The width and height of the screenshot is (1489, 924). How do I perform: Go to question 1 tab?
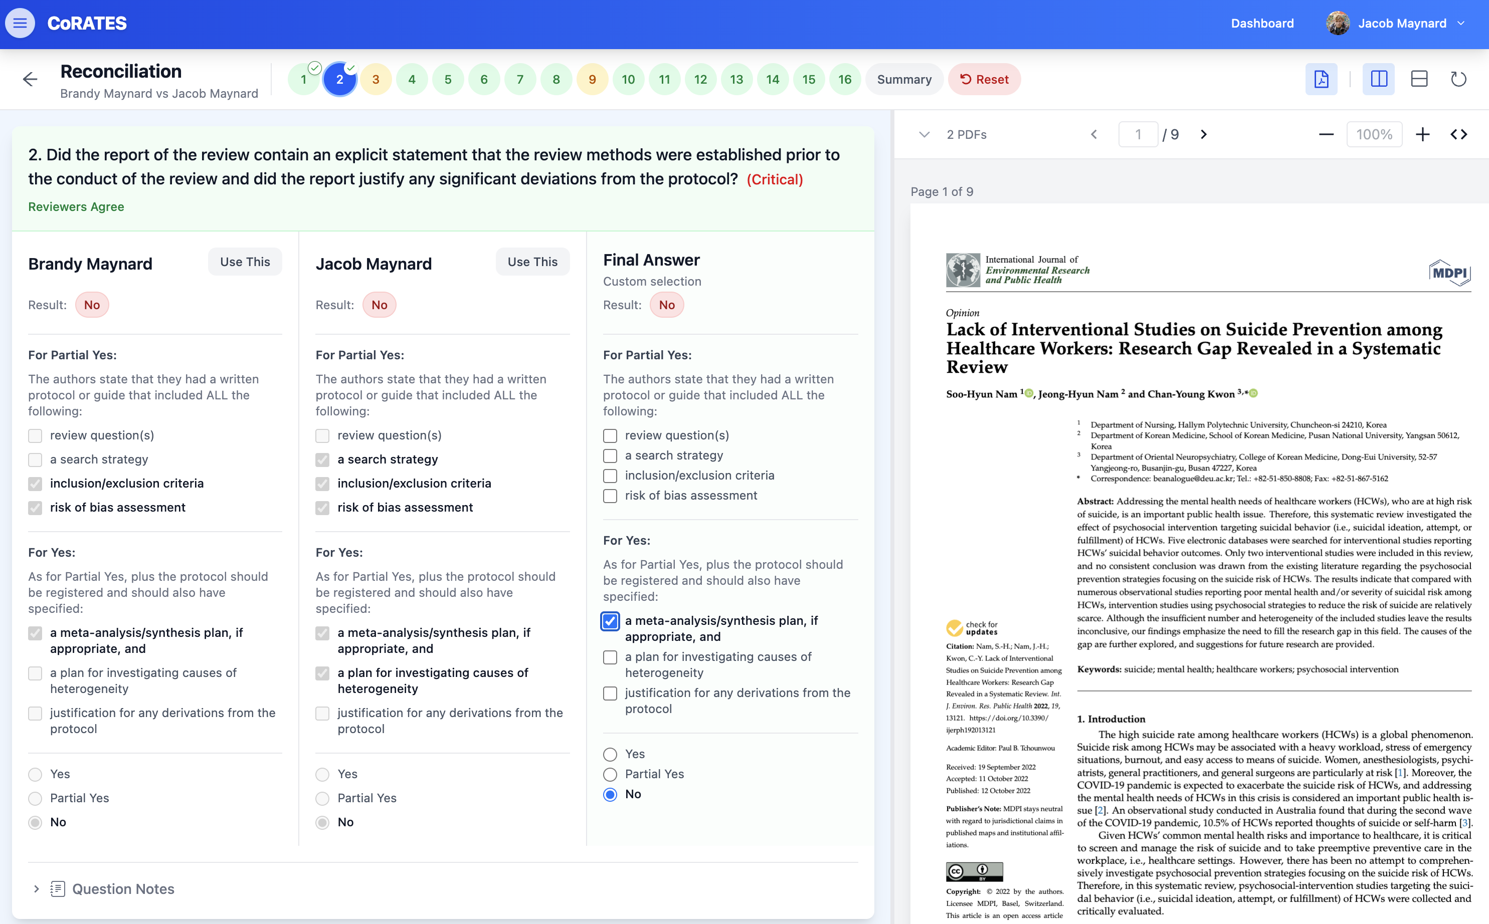click(303, 79)
